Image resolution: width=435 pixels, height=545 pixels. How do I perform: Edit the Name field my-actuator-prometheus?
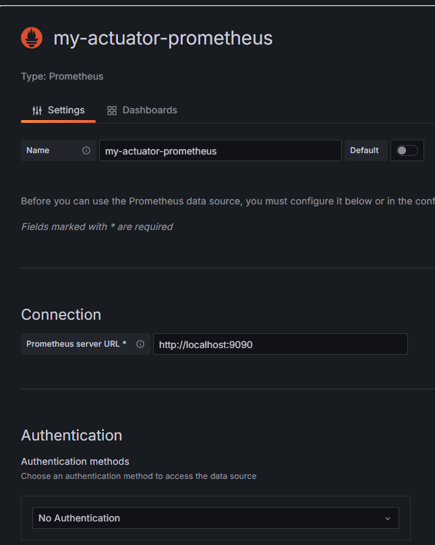[221, 150]
